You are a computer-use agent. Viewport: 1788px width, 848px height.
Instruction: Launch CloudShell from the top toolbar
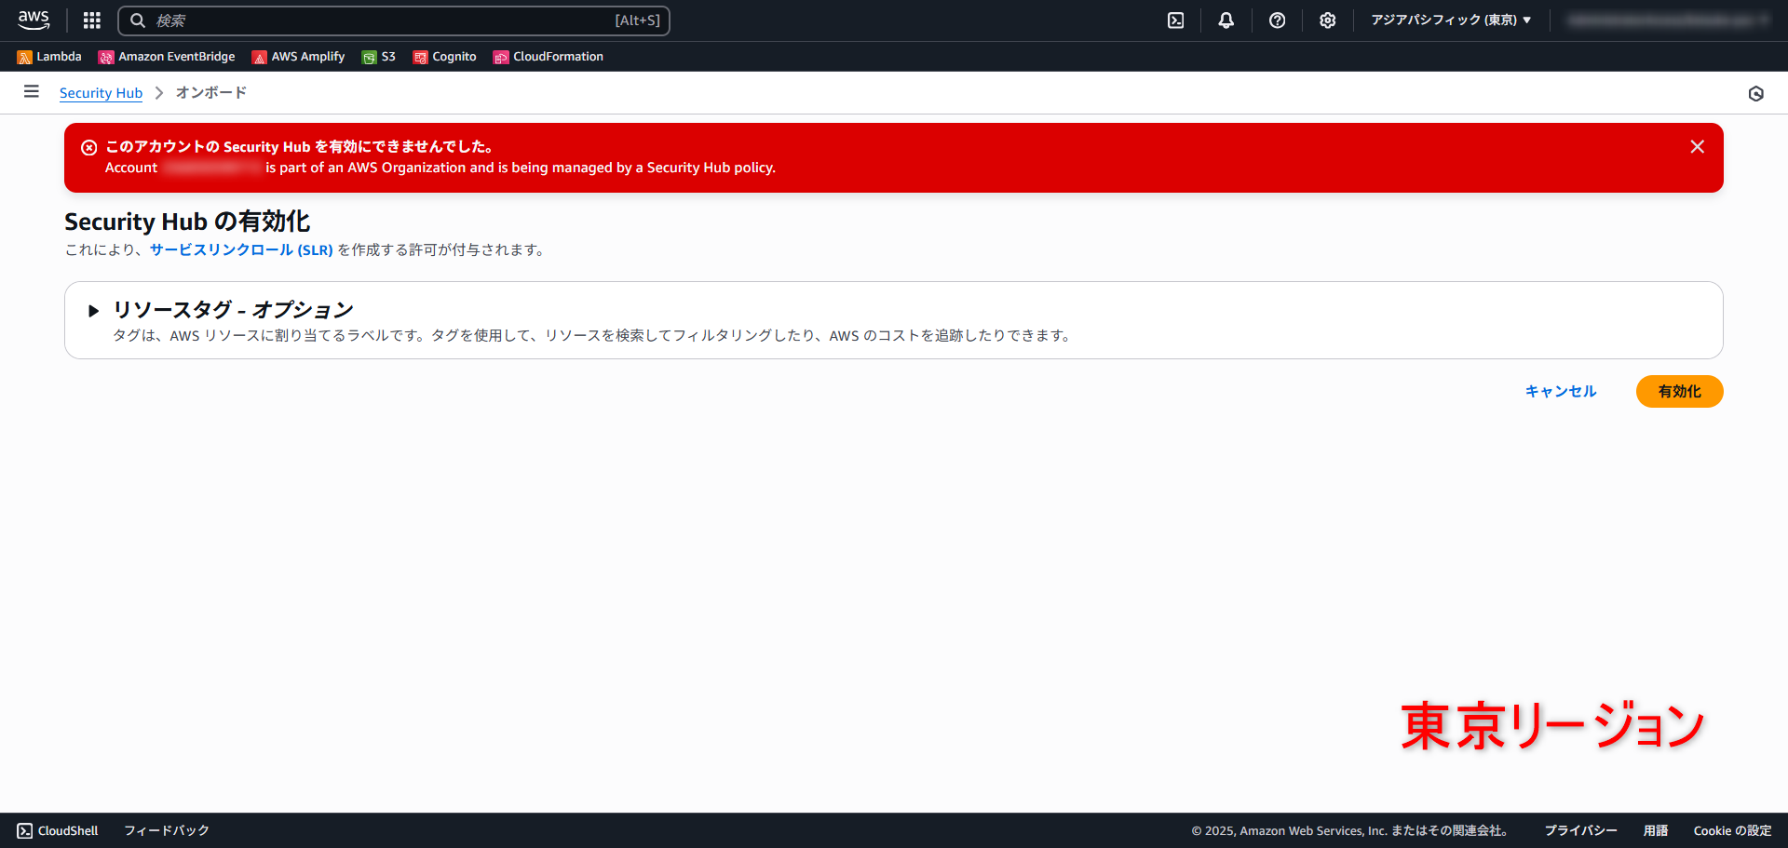point(1175,20)
